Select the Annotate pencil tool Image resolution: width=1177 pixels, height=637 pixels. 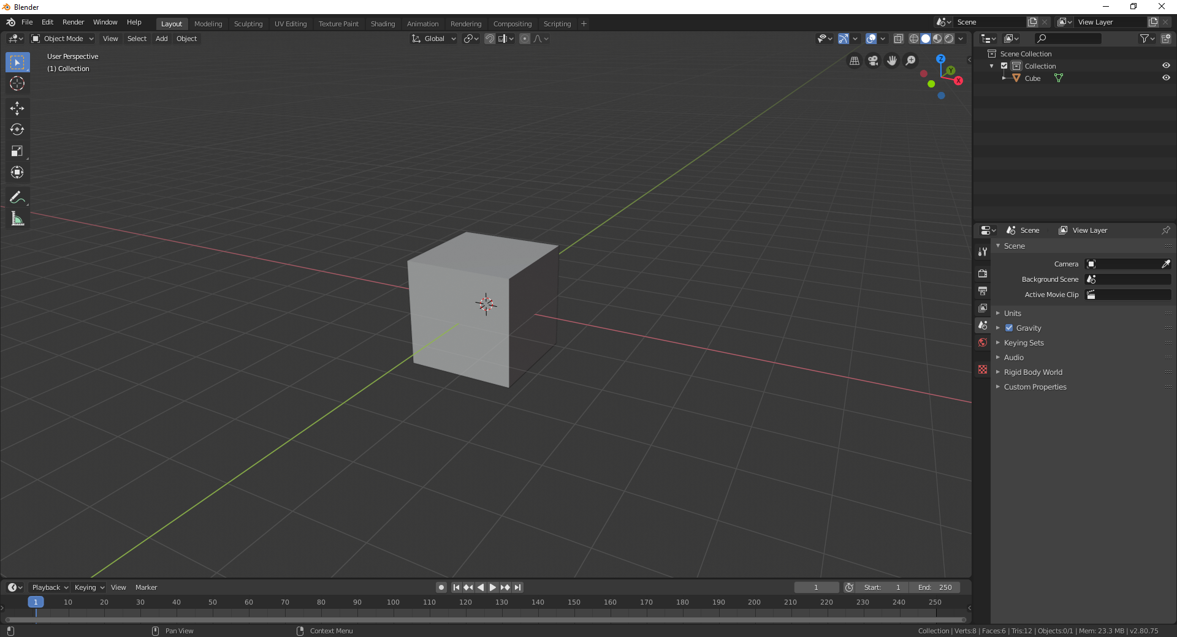[17, 197]
